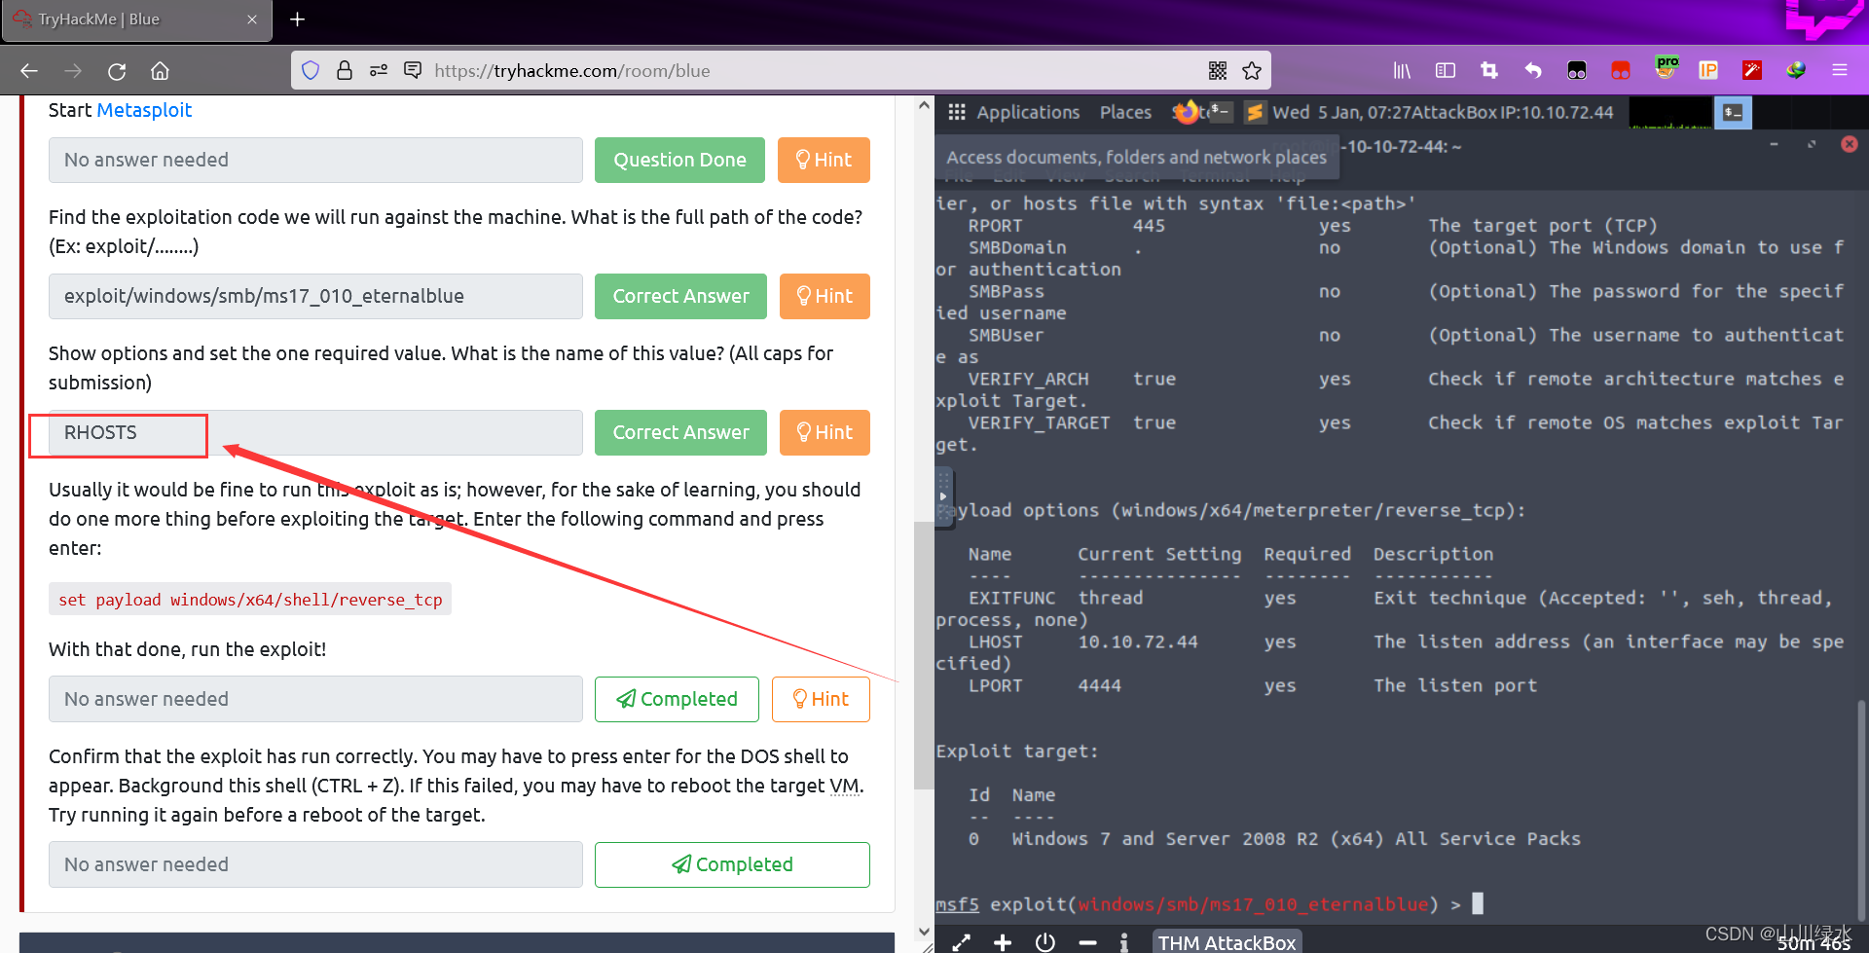The width and height of the screenshot is (1869, 953).
Task: Click the Question Done button
Action: pyautogui.click(x=679, y=160)
